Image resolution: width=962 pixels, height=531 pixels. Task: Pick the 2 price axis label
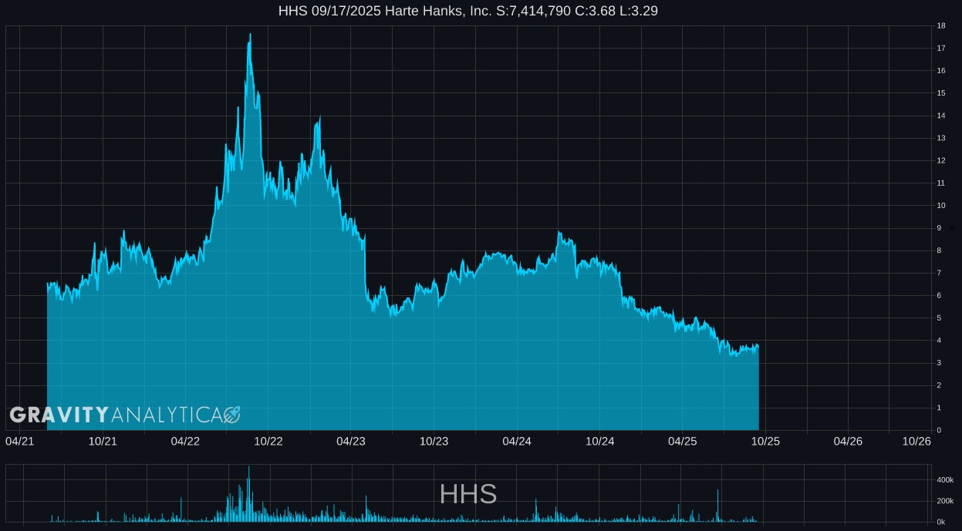(939, 385)
